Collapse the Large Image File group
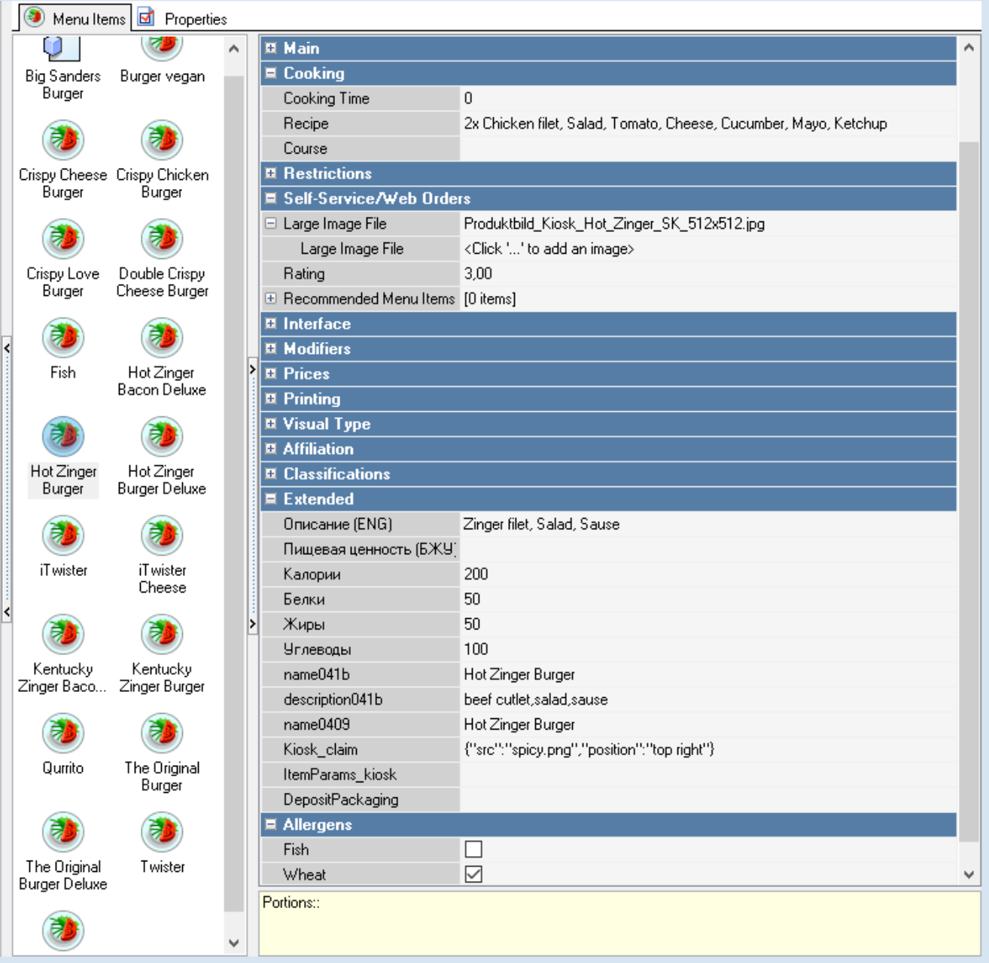This screenshot has height=963, width=989. pyautogui.click(x=271, y=223)
